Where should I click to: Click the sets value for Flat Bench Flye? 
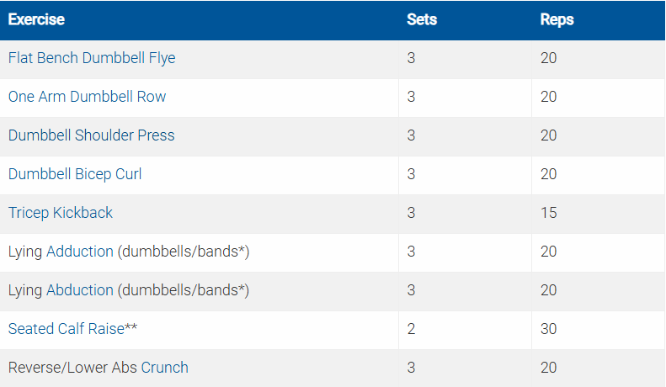(411, 58)
